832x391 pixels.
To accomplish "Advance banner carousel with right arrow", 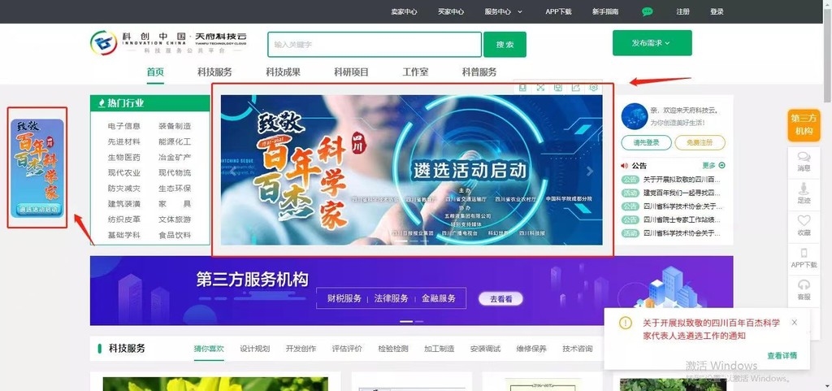I will point(591,172).
